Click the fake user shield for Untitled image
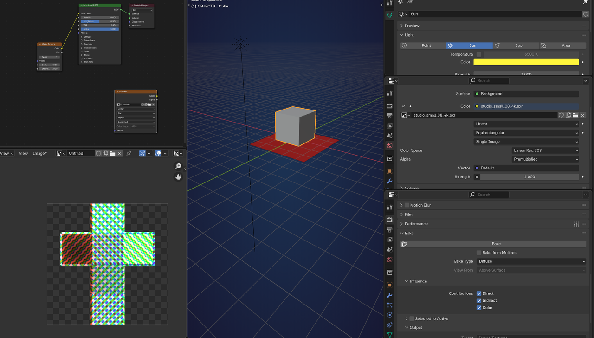 [98, 153]
